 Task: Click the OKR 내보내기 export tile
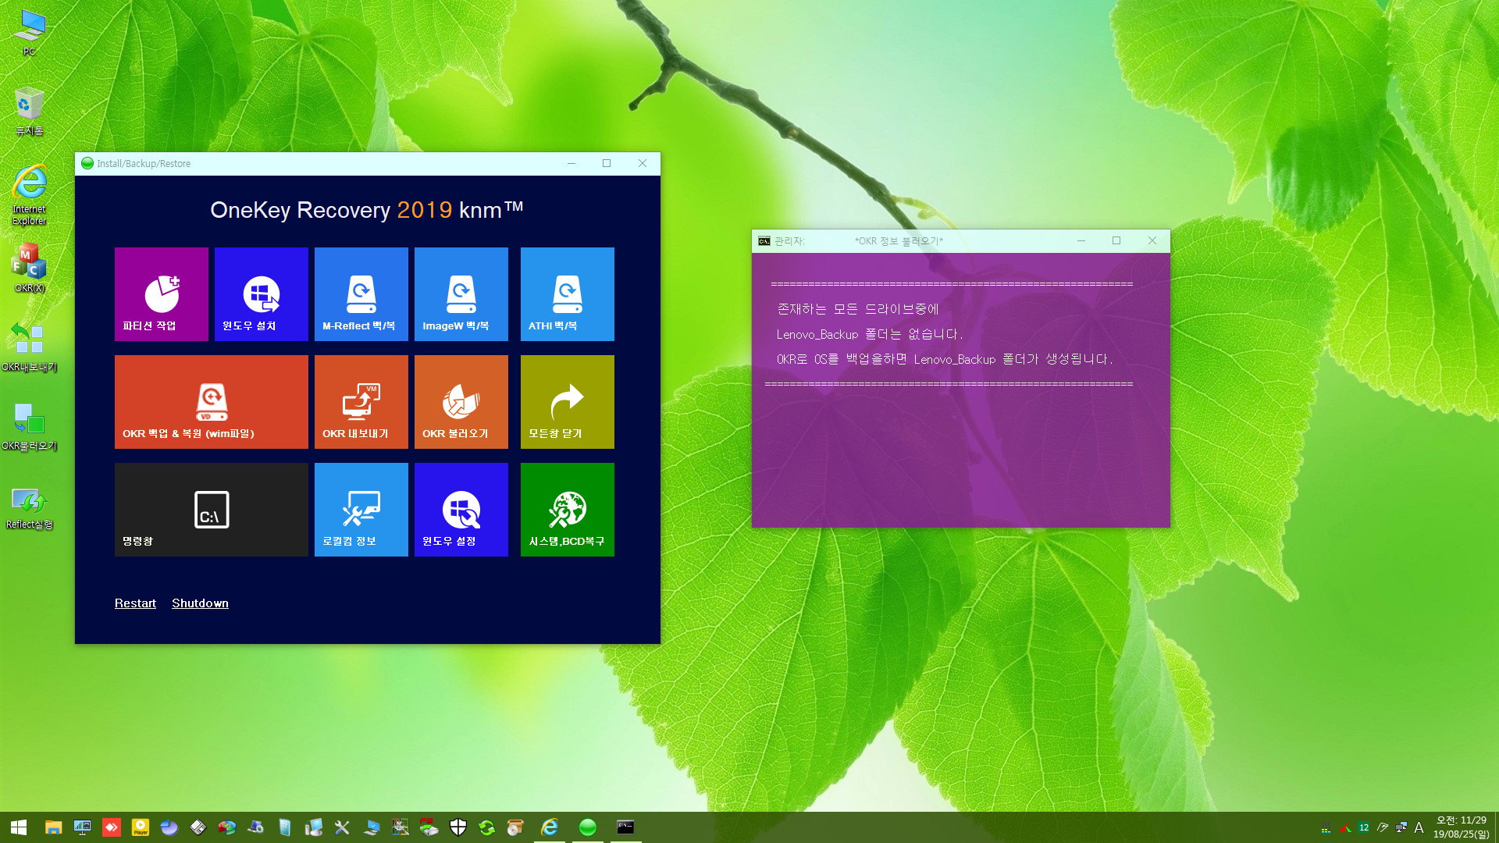pyautogui.click(x=361, y=402)
